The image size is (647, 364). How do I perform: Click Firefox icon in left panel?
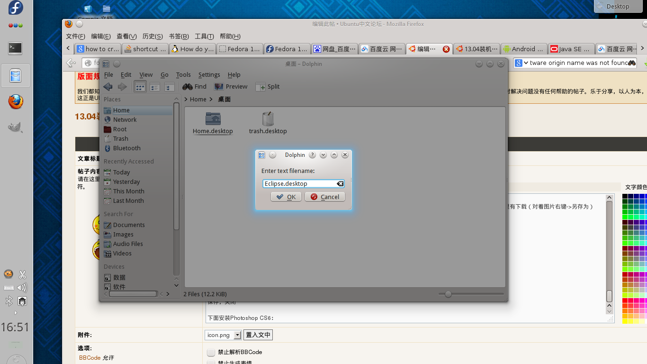[x=15, y=101]
